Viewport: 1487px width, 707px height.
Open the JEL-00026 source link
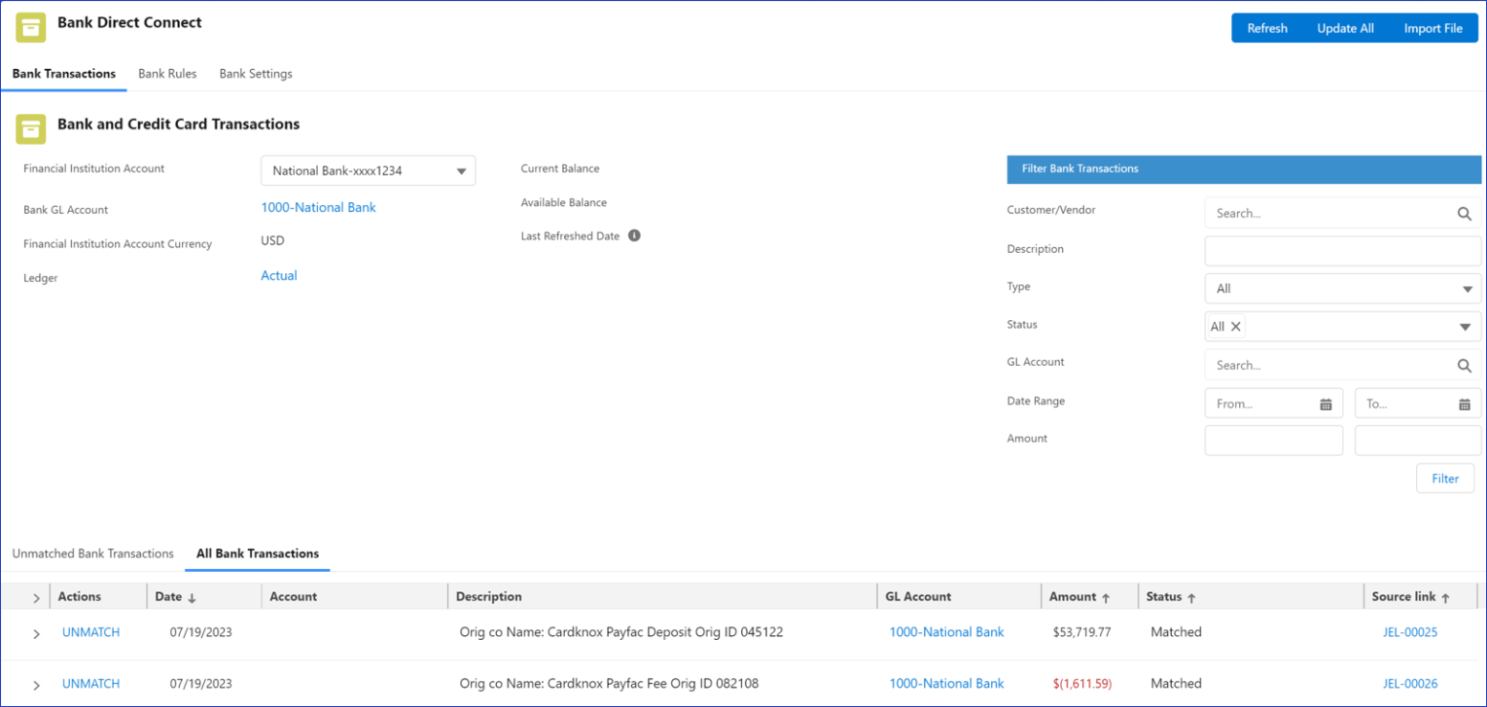tap(1410, 683)
